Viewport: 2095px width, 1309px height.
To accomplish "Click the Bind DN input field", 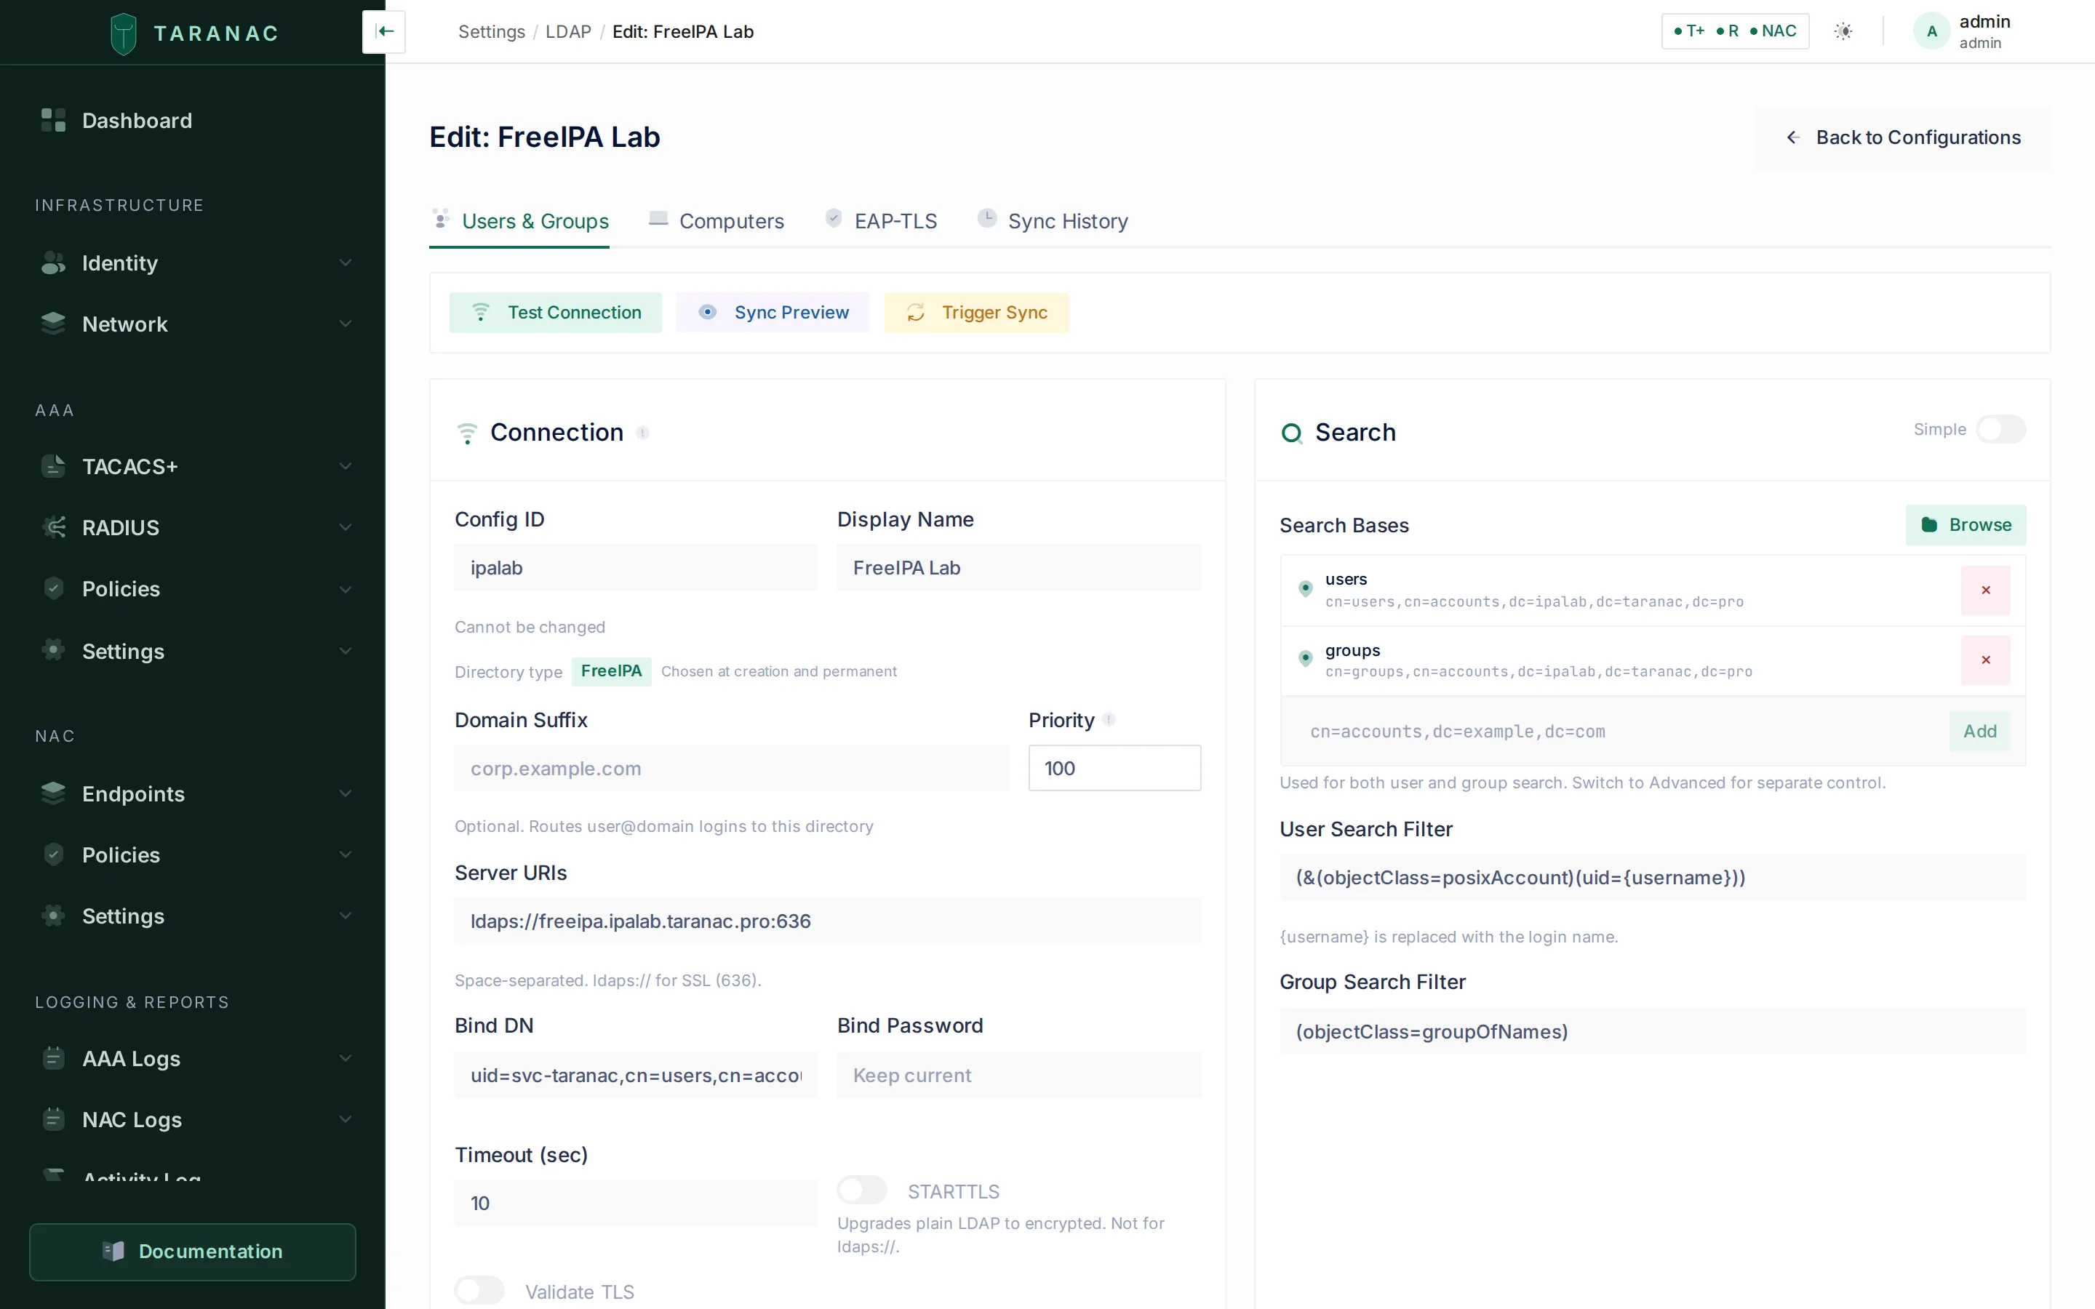I will (636, 1076).
